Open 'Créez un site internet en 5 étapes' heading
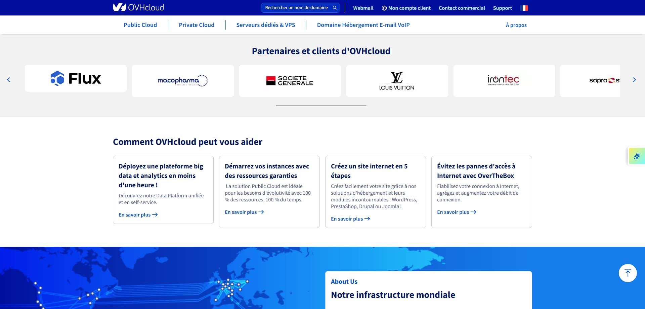Screen dimensions: 645x309 tap(369, 171)
